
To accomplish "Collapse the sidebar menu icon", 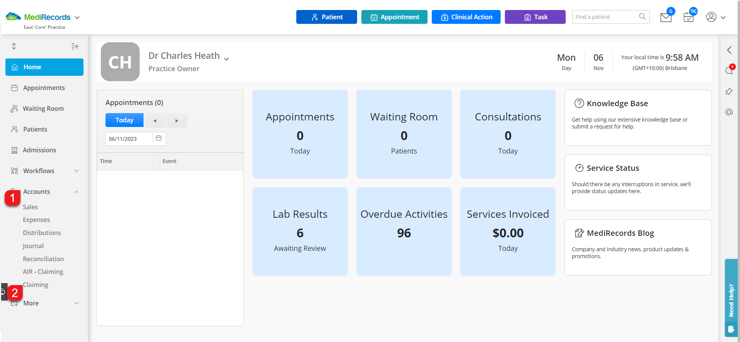I will point(75,46).
